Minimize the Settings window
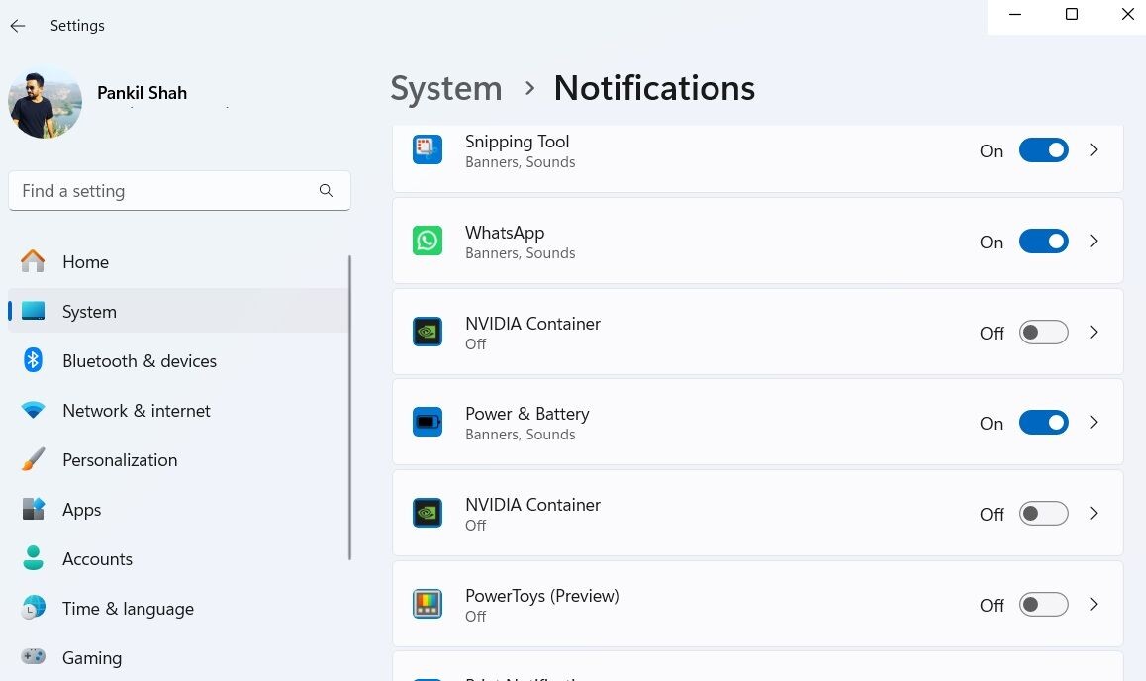This screenshot has height=681, width=1146. 1015,15
